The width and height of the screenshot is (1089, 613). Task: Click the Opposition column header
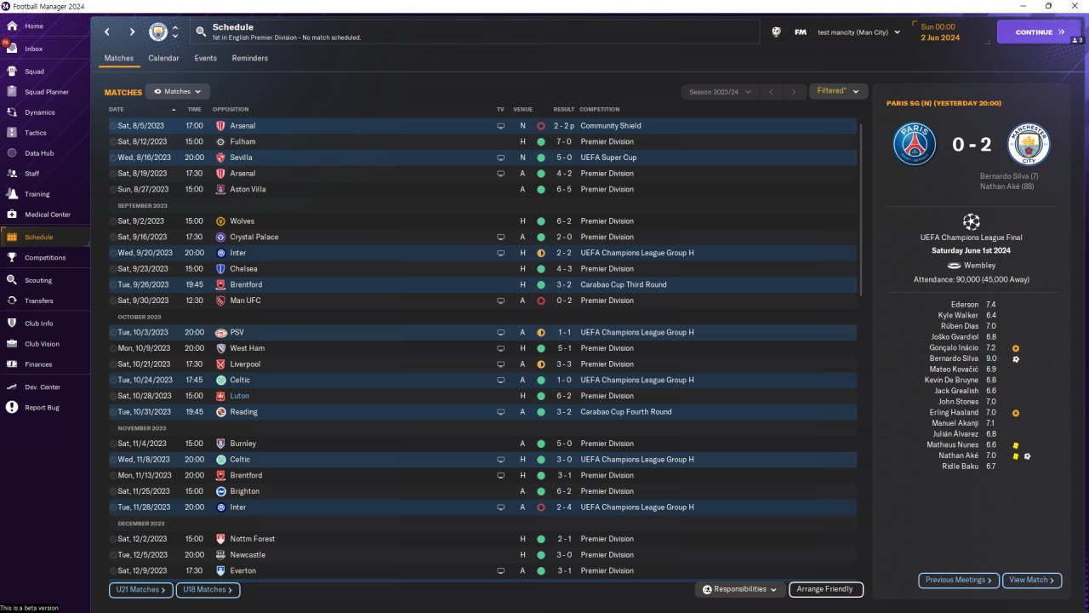231,110
